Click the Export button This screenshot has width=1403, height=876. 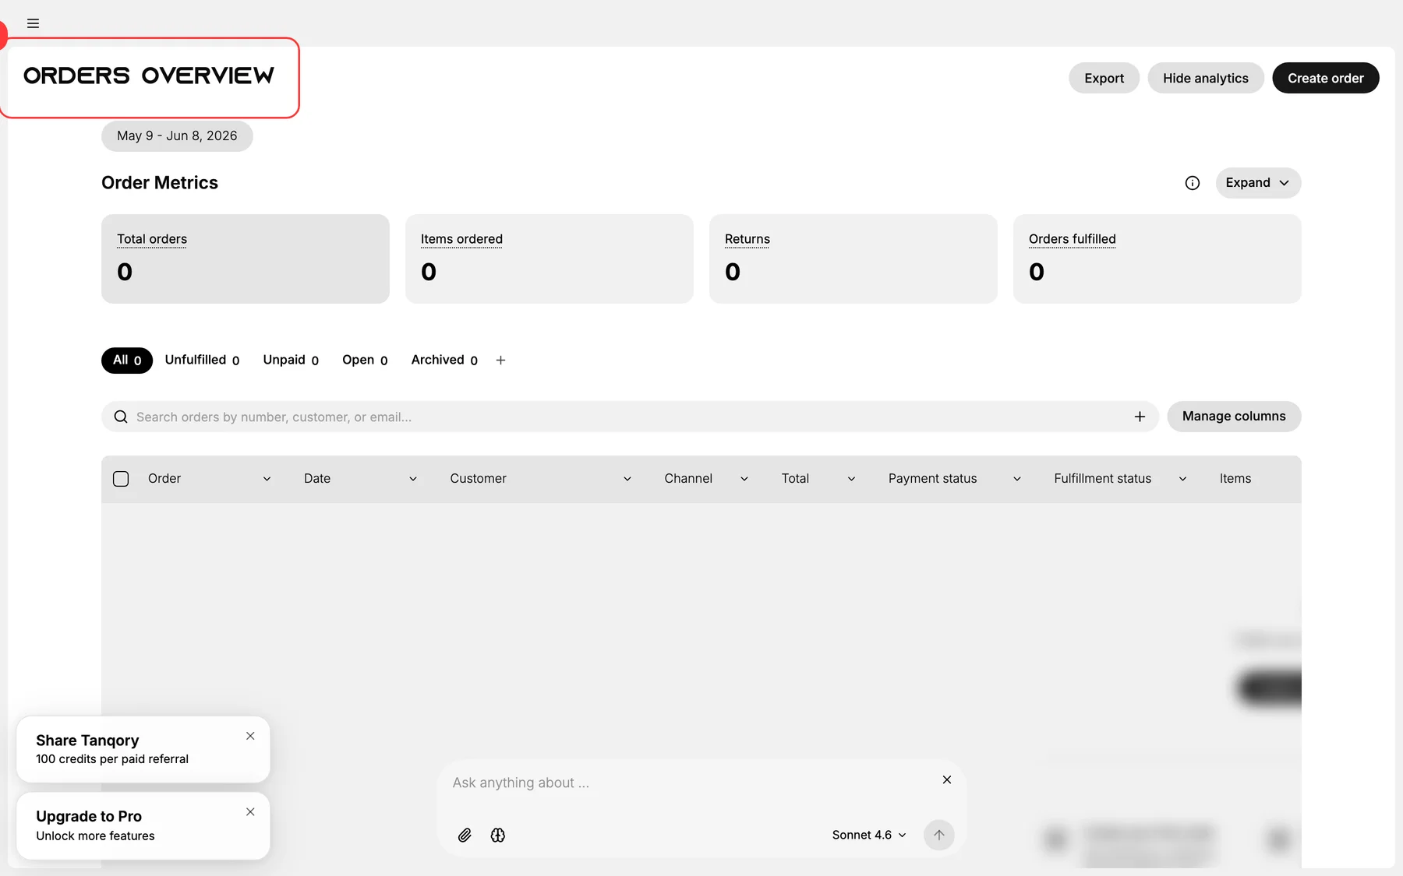tap(1104, 78)
